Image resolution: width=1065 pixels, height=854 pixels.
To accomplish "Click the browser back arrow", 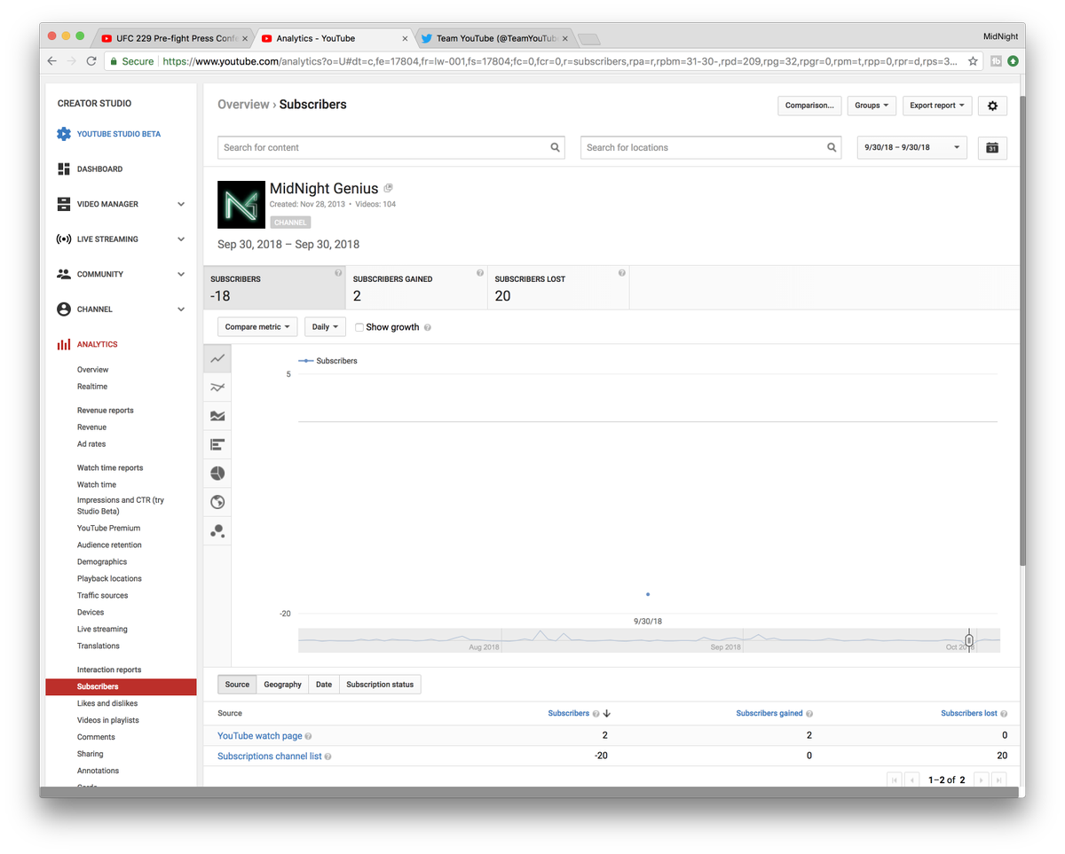I will [51, 61].
